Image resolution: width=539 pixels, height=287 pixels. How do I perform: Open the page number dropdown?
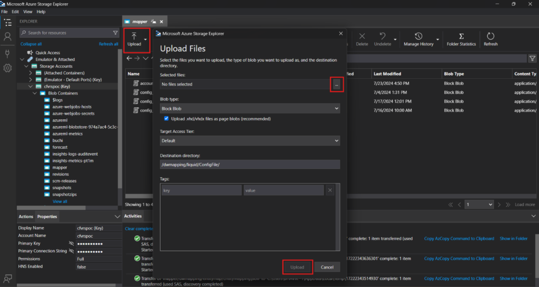click(480, 204)
